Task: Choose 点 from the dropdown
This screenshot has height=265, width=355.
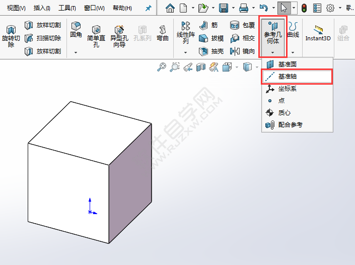Action: [x=297, y=101]
